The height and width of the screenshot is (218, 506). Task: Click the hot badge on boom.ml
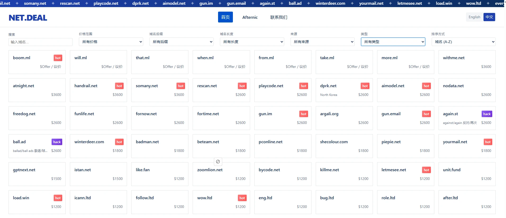pos(58,58)
